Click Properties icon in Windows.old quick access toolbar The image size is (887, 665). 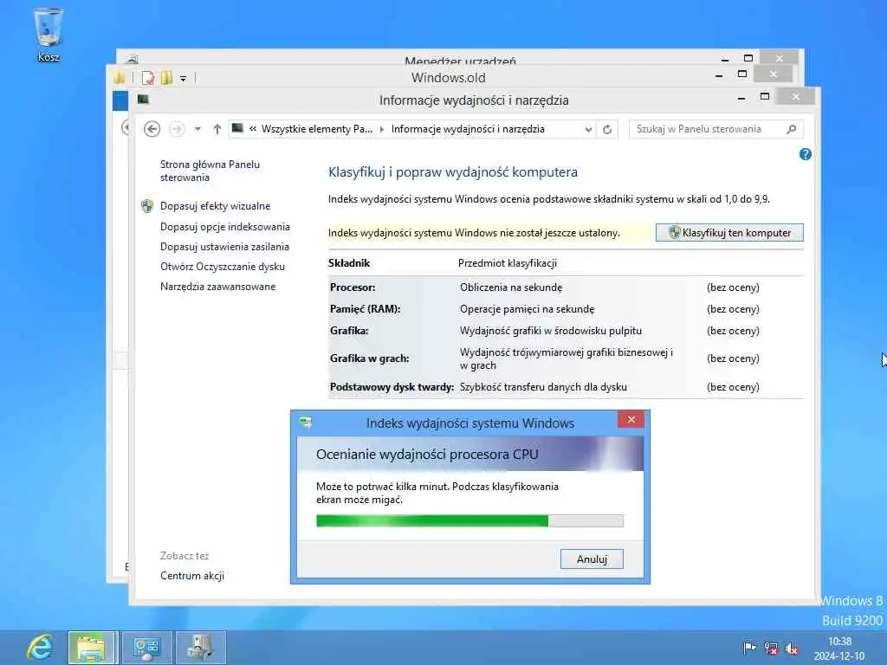point(147,78)
